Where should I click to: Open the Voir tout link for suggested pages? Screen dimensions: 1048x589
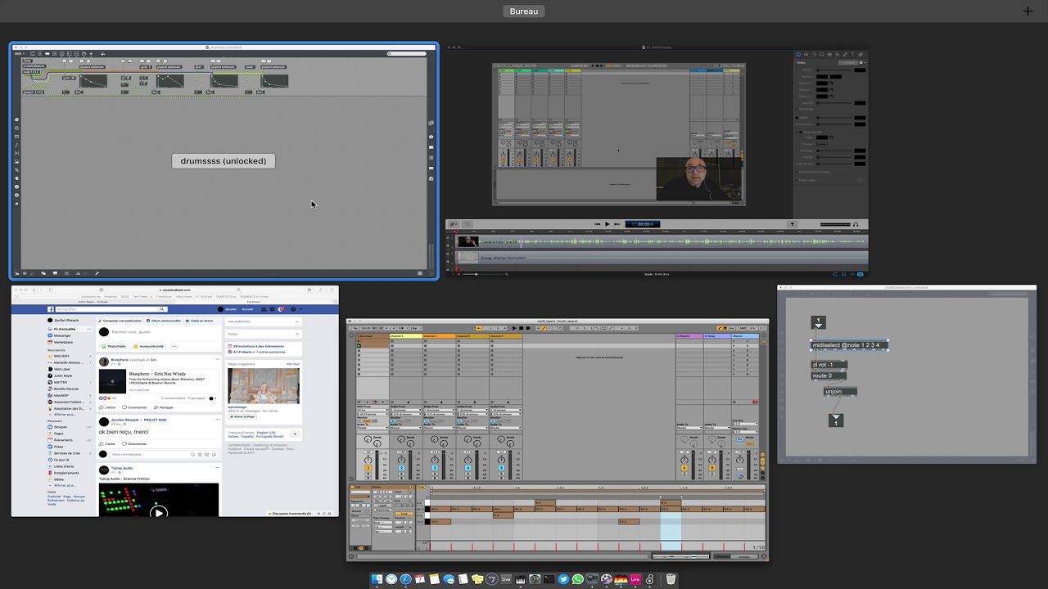pos(293,363)
